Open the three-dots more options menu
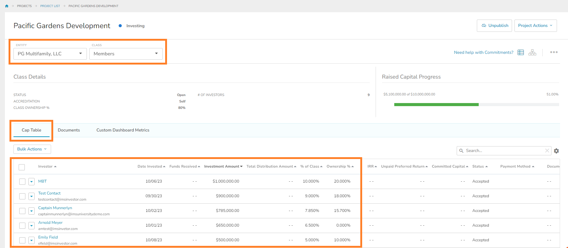 (554, 52)
